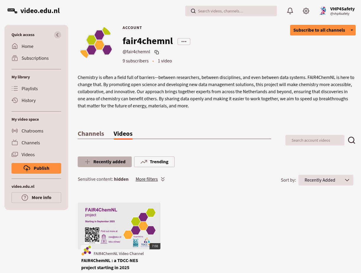
Task: Open Chatrooms from the sidebar
Action: point(32,131)
